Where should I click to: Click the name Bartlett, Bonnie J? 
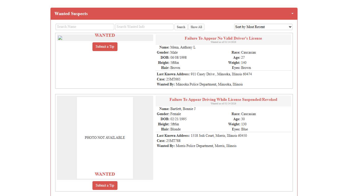[183, 109]
